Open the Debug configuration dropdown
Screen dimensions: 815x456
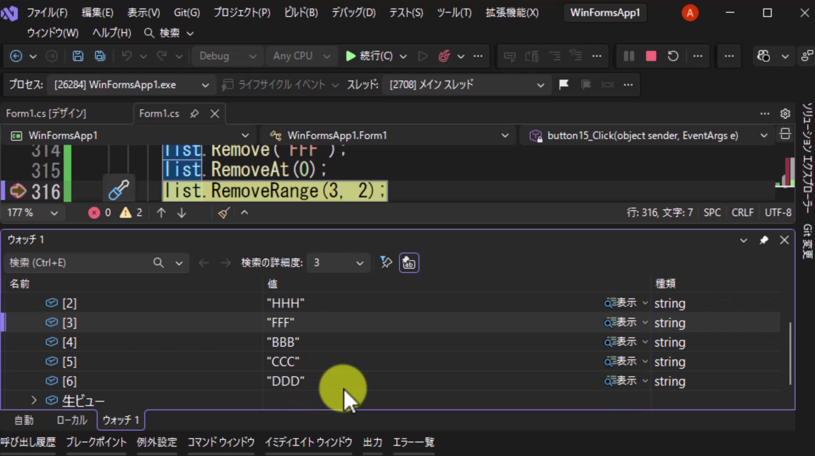(x=228, y=56)
